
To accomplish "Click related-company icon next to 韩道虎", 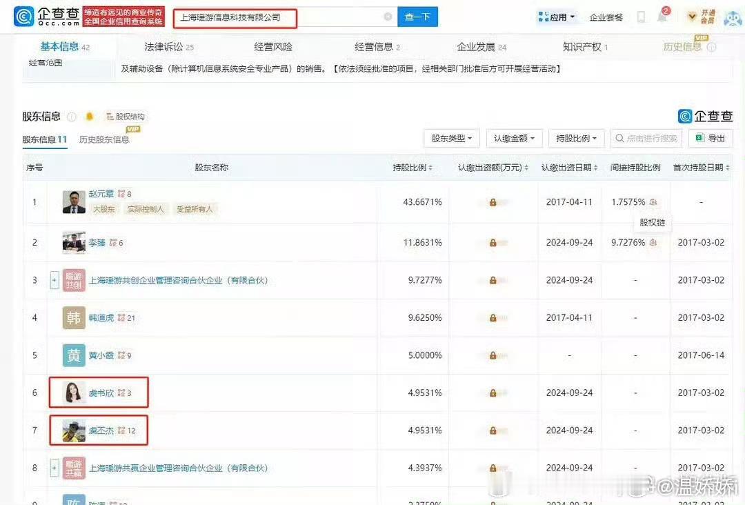I will pos(121,317).
